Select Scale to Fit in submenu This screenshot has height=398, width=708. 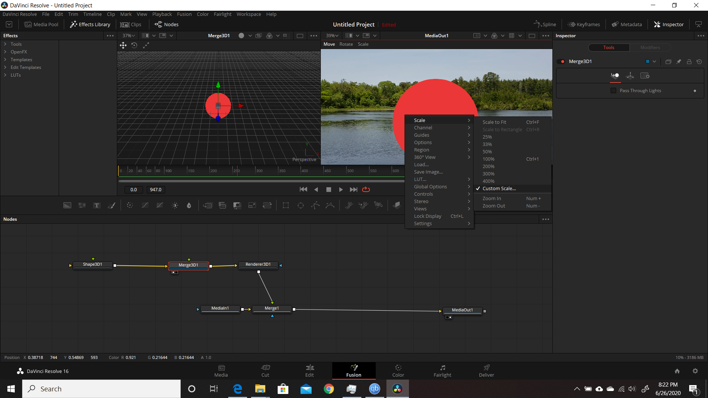(512, 122)
